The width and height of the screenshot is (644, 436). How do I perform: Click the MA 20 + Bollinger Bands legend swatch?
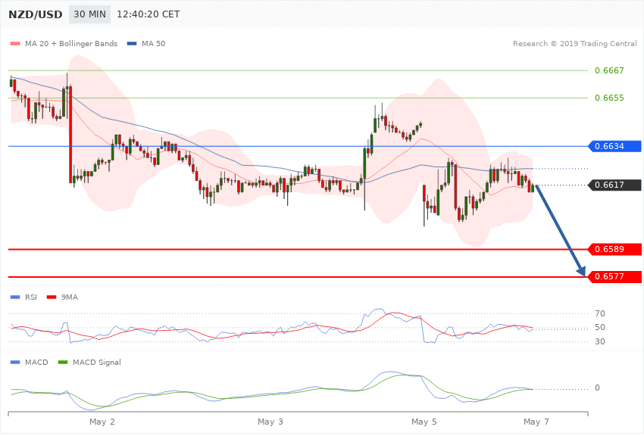pos(15,43)
